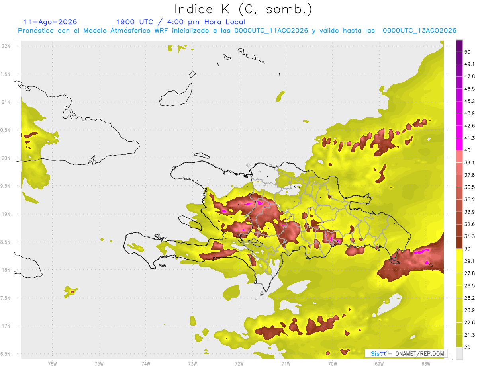Click the '76W' longitude label
The image size is (478, 369).
pyautogui.click(x=52, y=364)
